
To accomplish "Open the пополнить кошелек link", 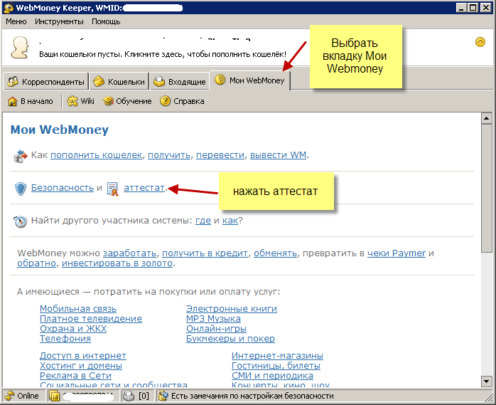I will [x=96, y=155].
